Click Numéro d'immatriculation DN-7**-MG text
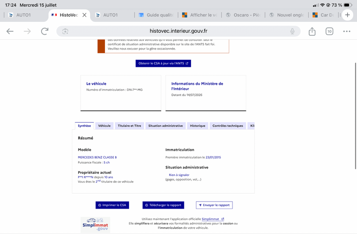Viewport: 357px width, 234px height. click(x=114, y=90)
